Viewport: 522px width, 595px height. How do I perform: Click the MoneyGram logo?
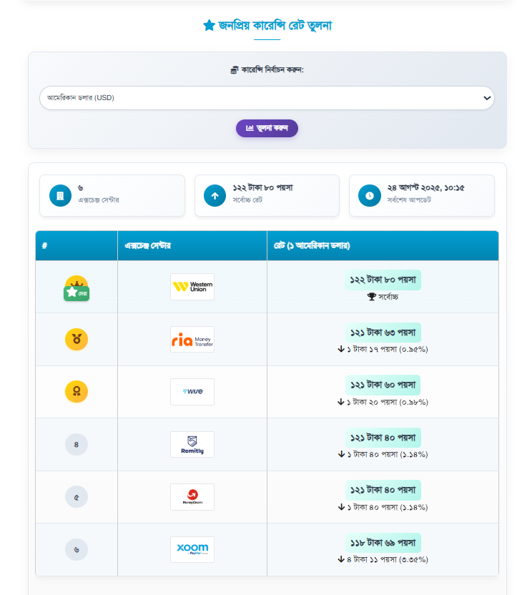pyautogui.click(x=192, y=497)
